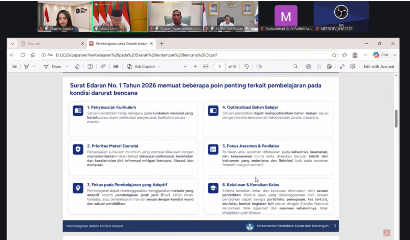Click the Save as icon
The width and height of the screenshot is (410, 240).
point(329,67)
